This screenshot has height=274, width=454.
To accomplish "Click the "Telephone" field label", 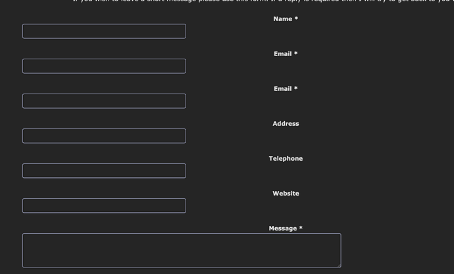I will pos(286,159).
